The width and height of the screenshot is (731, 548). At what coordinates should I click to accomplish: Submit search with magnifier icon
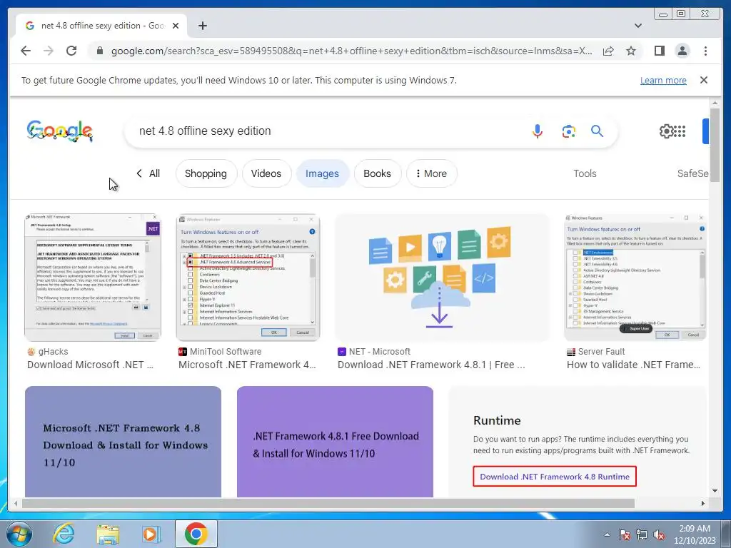click(598, 131)
